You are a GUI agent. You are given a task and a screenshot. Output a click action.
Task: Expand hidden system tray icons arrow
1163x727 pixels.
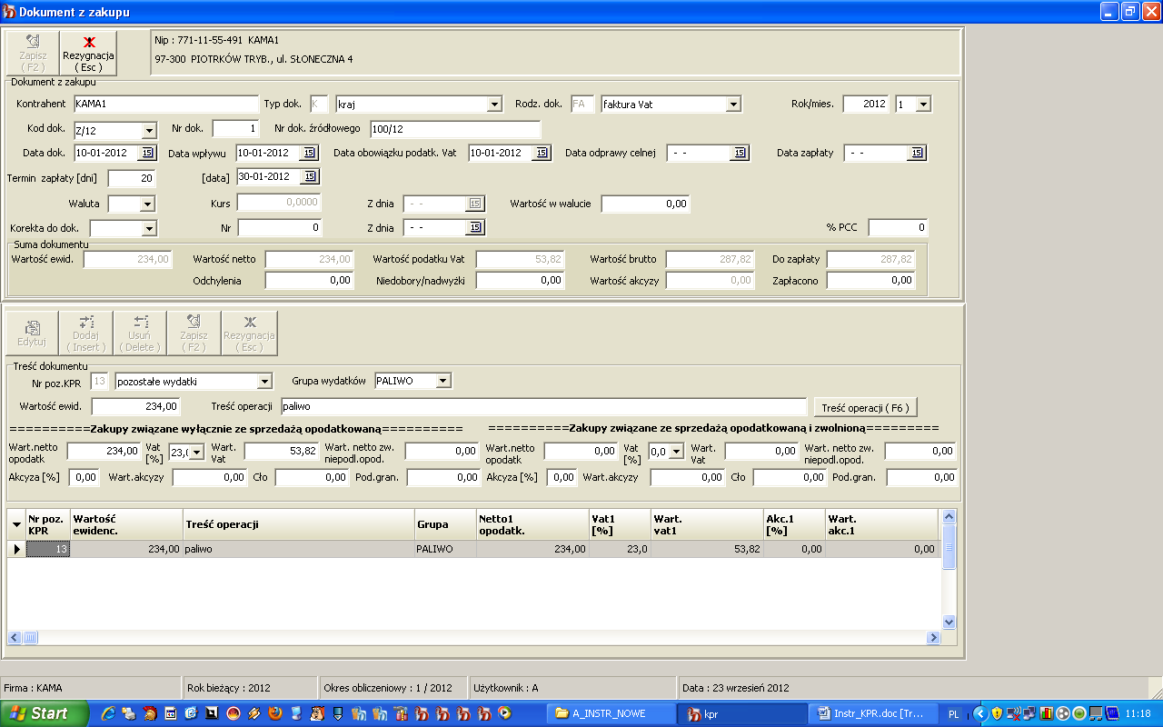coord(979,713)
